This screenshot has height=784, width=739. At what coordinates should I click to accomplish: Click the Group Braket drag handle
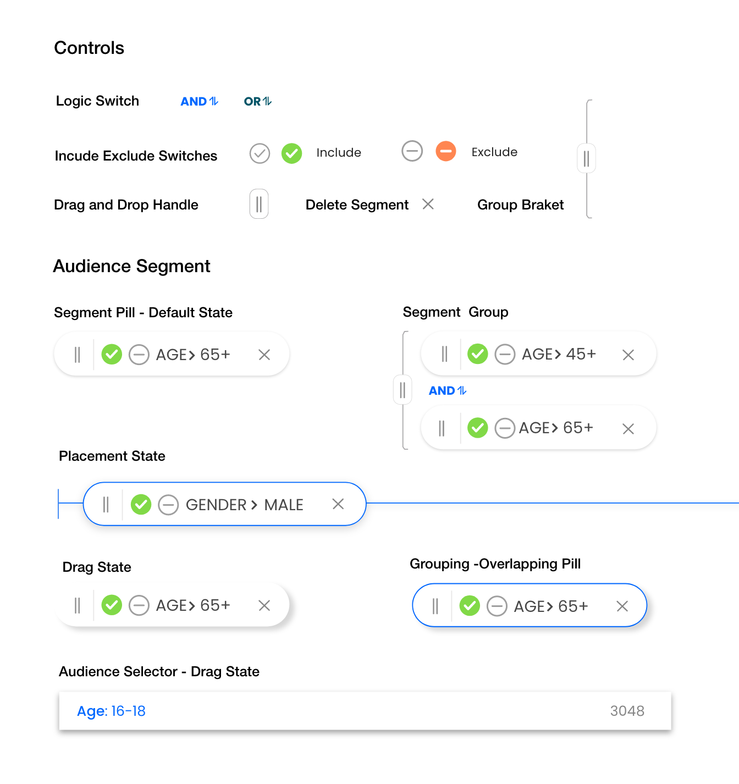click(586, 158)
